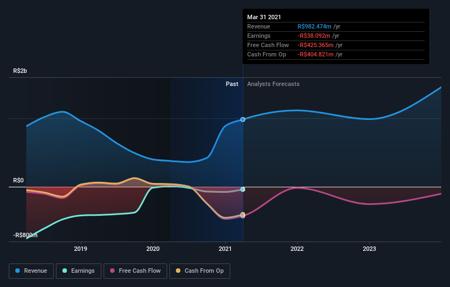Click the Analysts Forecasts label

pyautogui.click(x=273, y=84)
